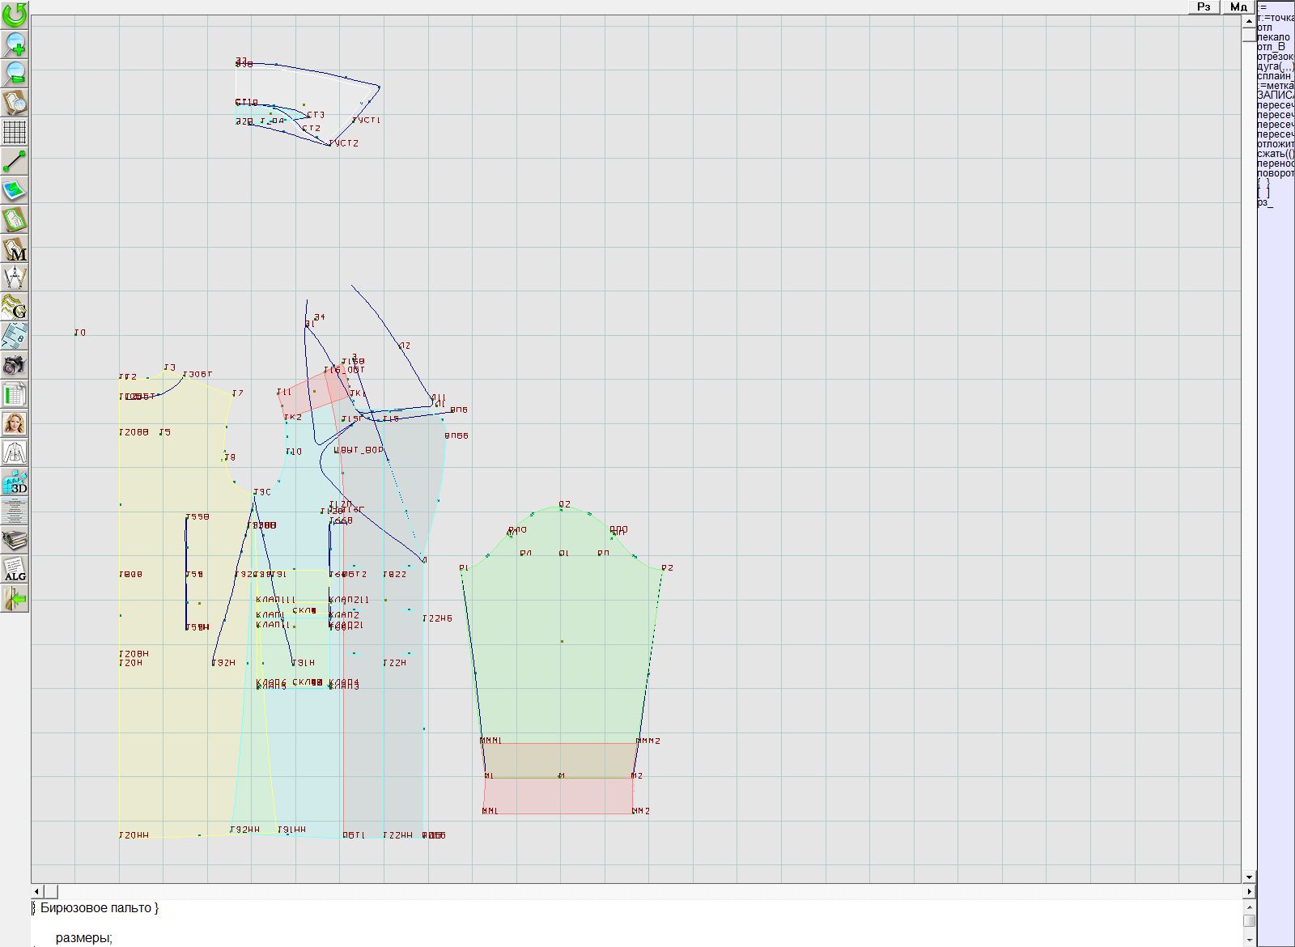Viewport: 1295px width, 947px height.
Task: Zoom out with the minus magnifier
Action: pos(15,73)
